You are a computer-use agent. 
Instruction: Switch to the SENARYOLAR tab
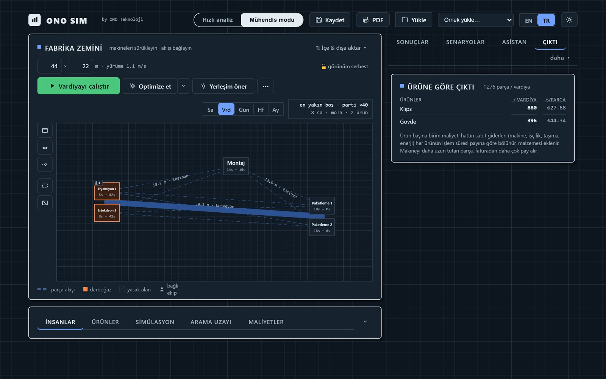(465, 42)
